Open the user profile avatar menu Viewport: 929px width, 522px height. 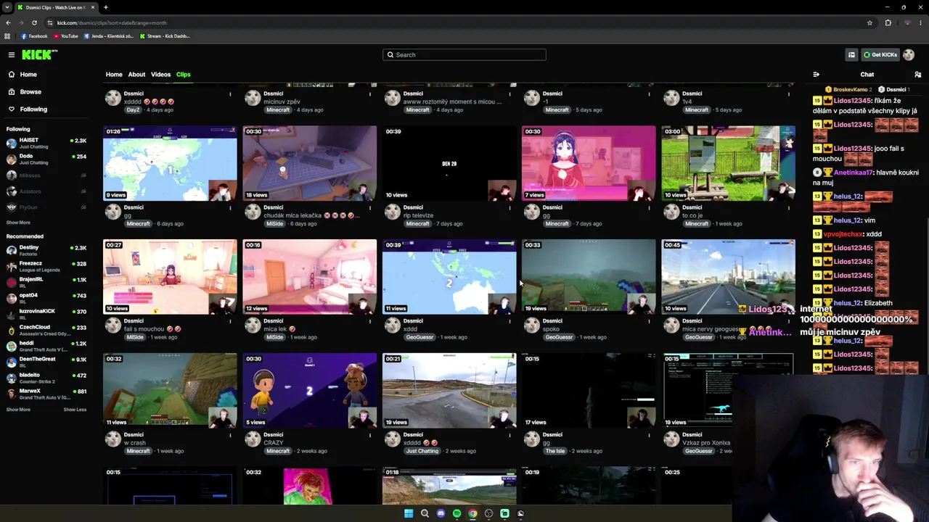click(x=909, y=54)
